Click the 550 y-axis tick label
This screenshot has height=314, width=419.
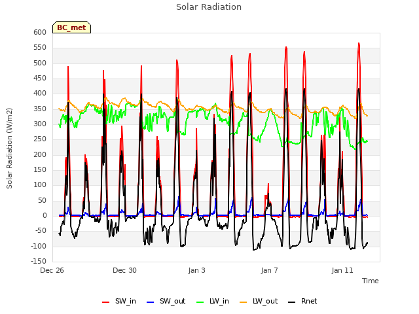(x=40, y=48)
